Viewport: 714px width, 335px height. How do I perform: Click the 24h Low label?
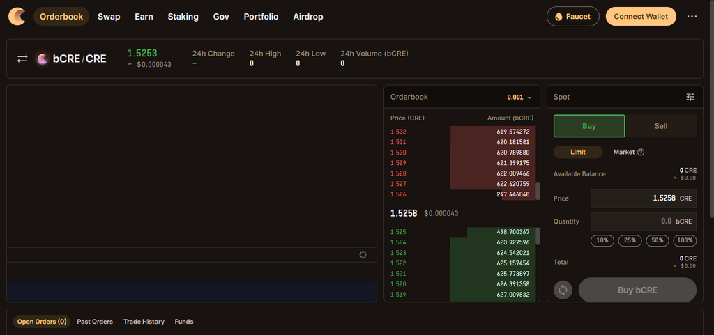310,54
